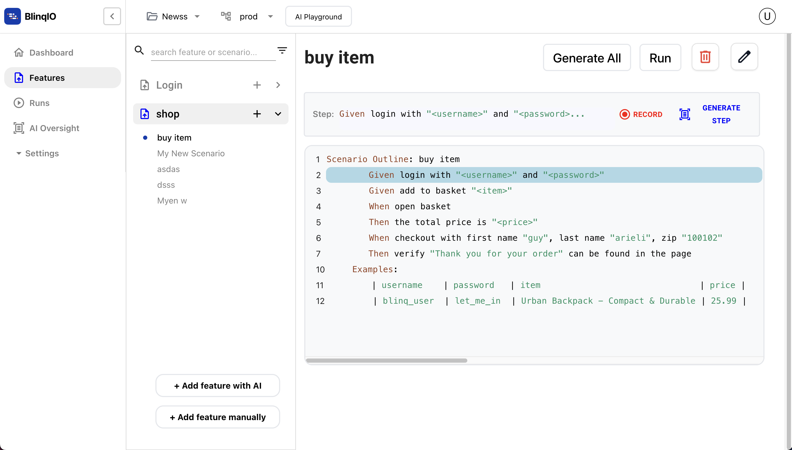
Task: Open the dsss scenario
Action: pyautogui.click(x=166, y=185)
